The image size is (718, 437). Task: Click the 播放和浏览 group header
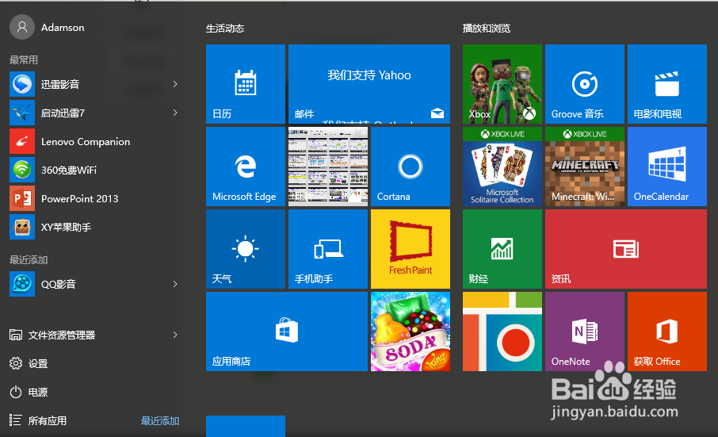[x=487, y=29]
